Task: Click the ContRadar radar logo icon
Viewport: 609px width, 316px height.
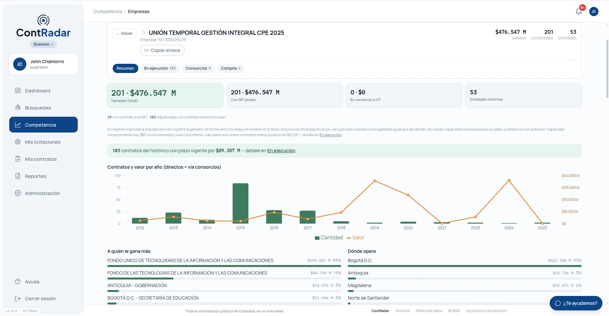Action: click(43, 20)
